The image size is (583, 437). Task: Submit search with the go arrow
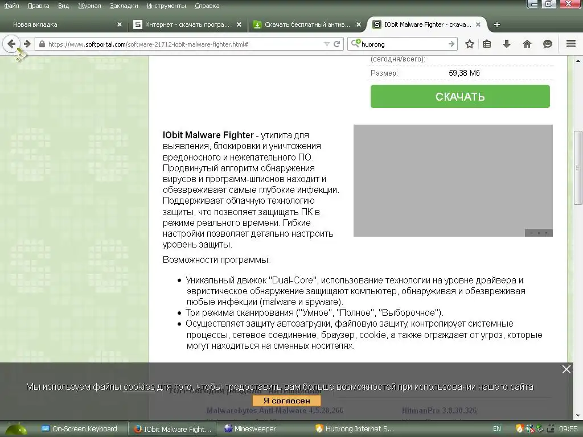click(x=451, y=44)
